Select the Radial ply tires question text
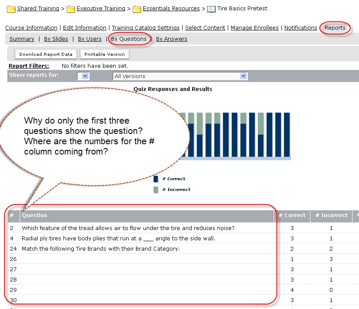This screenshot has height=309, width=359. (119, 239)
